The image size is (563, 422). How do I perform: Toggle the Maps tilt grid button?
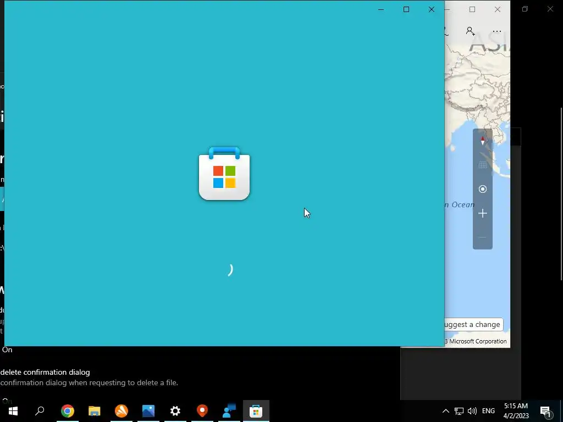tap(483, 165)
